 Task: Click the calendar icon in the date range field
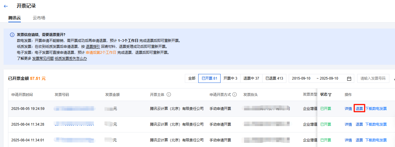point(349,78)
